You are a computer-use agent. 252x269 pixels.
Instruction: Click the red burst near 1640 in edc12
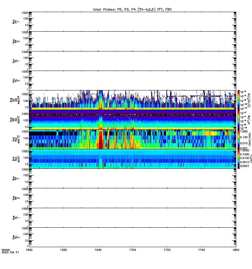pos(100,139)
